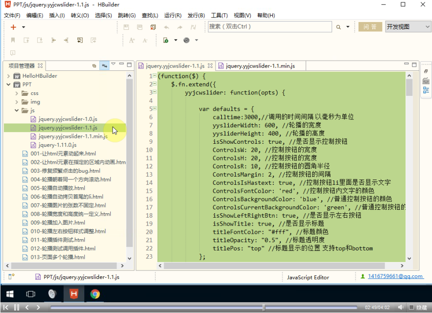432x313 pixels.
Task: Collapse the code fold at line 1
Action: pos(155,76)
